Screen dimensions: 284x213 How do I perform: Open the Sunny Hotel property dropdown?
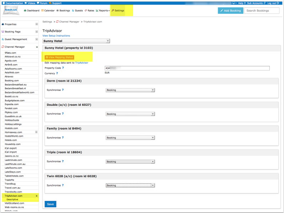[76, 41]
